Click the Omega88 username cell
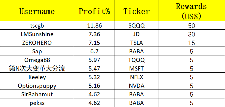The height and width of the screenshot is (107, 225). (37, 60)
